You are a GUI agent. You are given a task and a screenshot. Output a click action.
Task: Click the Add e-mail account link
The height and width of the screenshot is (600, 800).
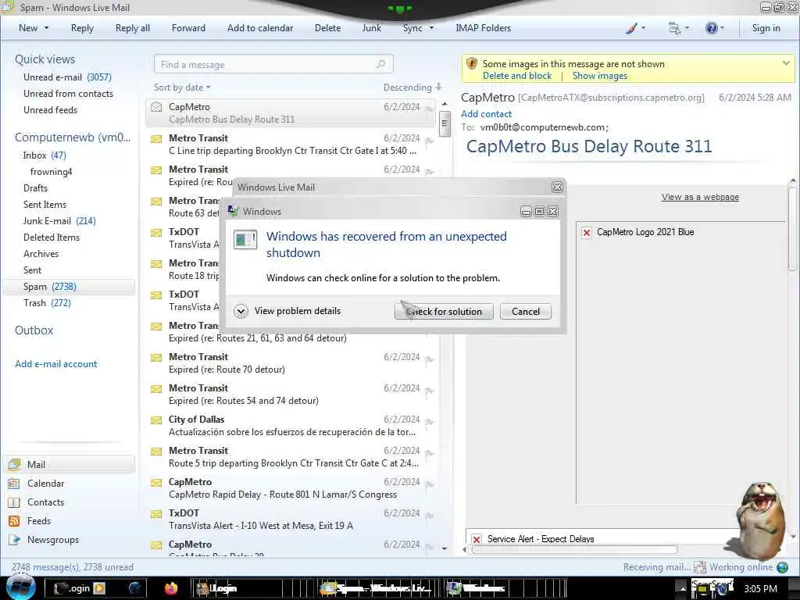pos(55,364)
